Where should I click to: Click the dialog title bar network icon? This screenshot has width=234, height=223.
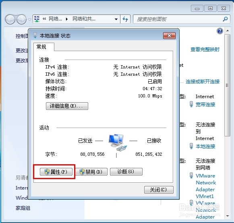35,35
